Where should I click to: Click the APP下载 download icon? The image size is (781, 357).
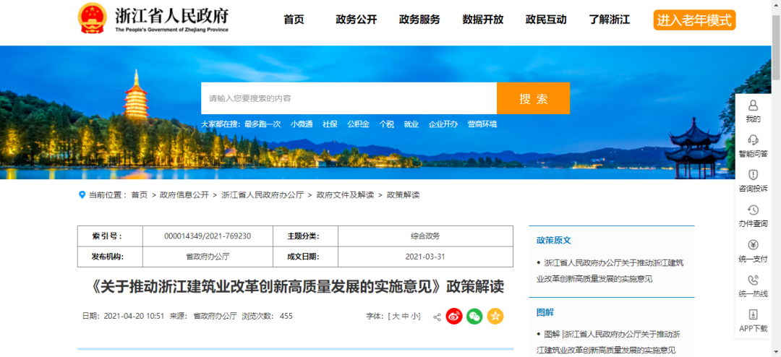click(x=753, y=315)
